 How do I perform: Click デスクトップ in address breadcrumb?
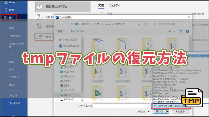point(119,24)
